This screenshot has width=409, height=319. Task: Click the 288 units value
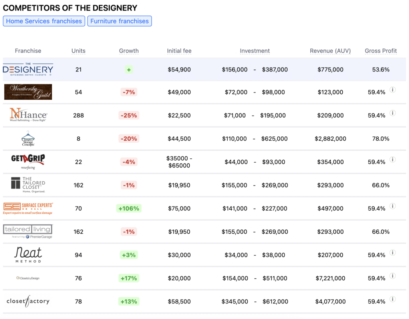click(x=79, y=115)
